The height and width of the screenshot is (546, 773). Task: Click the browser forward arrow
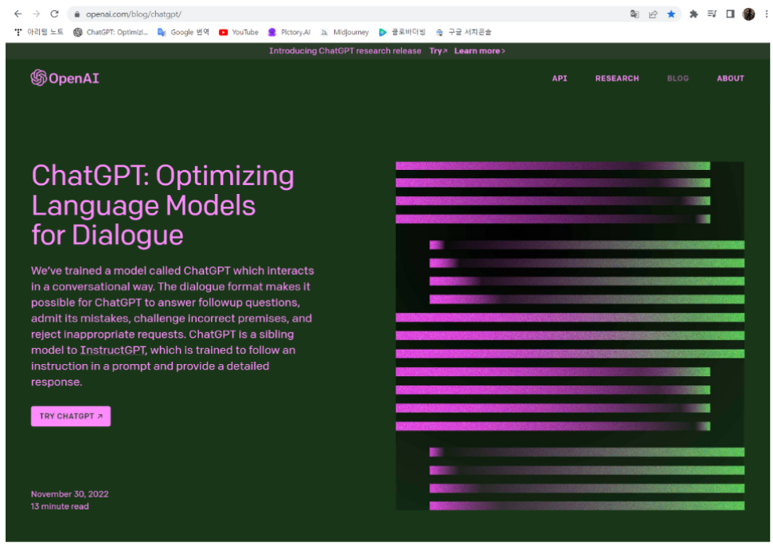(x=36, y=14)
